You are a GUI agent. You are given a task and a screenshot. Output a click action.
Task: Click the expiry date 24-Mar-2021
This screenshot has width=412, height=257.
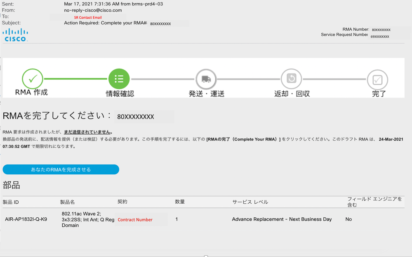pyautogui.click(x=391, y=139)
